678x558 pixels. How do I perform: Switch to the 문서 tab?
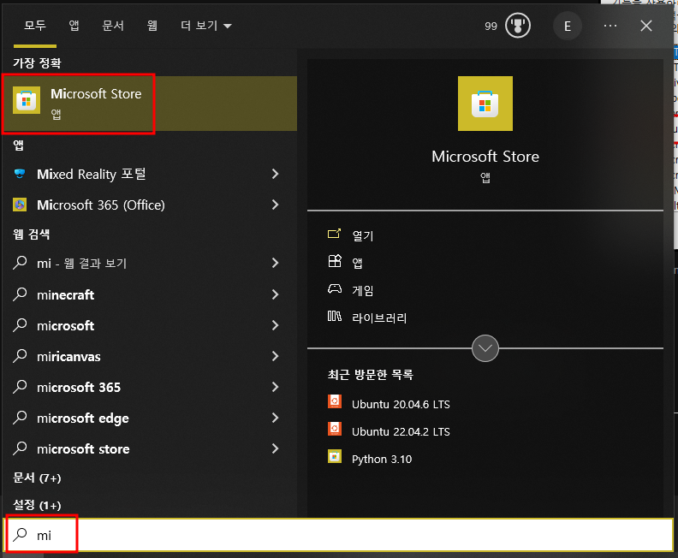113,26
